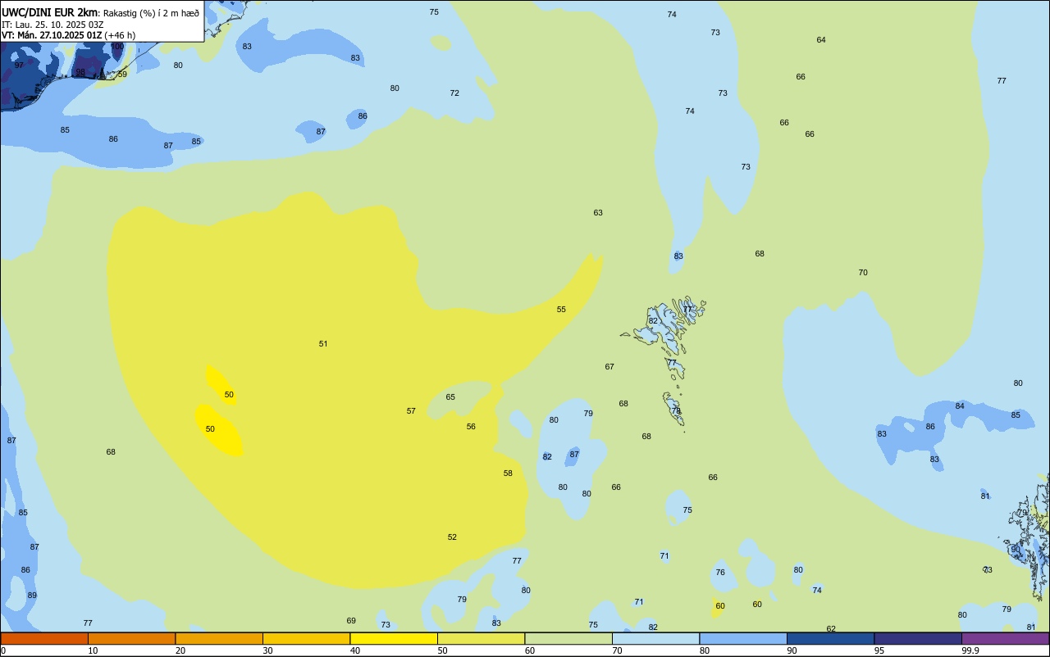Click the legend tick label 20
Image resolution: width=1050 pixels, height=657 pixels.
click(180, 650)
